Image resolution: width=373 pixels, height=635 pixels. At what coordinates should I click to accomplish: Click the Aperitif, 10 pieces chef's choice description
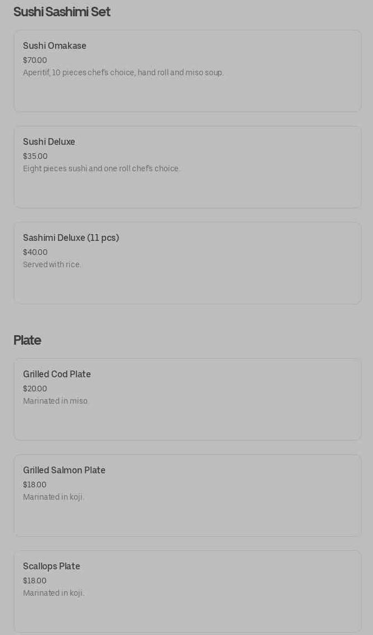point(123,72)
